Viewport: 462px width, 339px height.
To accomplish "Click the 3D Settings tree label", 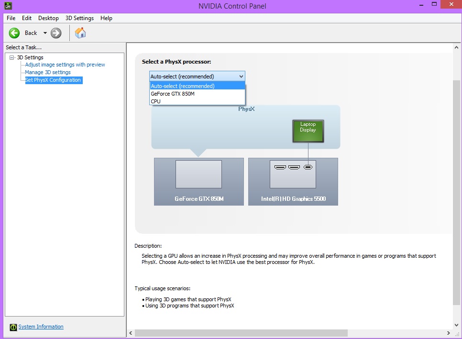I will point(30,57).
